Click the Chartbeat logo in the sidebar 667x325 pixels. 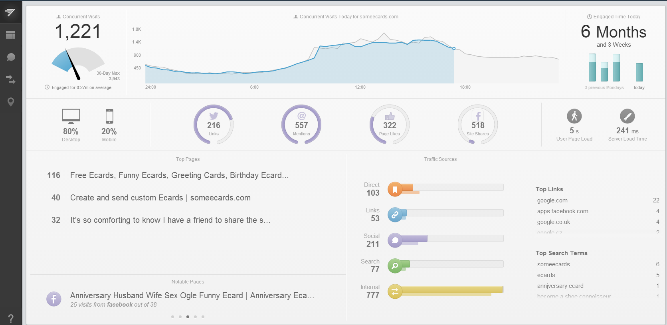[x=10, y=12]
